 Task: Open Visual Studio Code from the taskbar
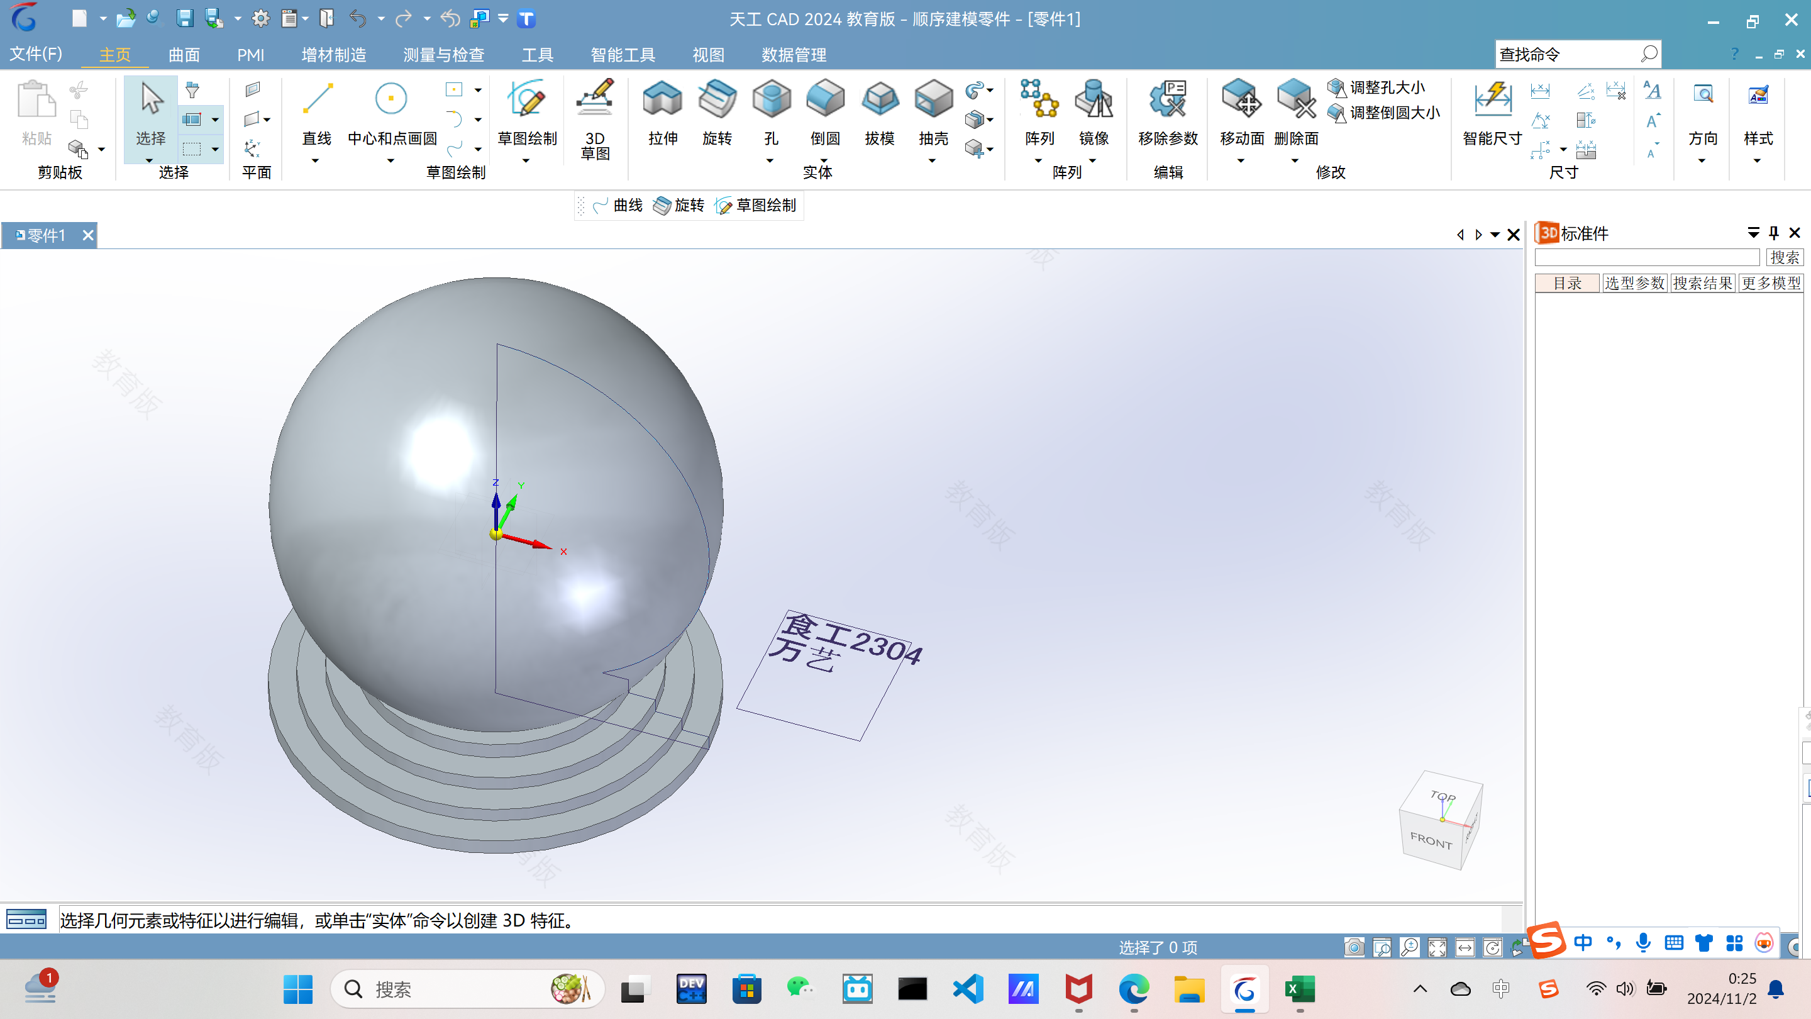click(967, 989)
